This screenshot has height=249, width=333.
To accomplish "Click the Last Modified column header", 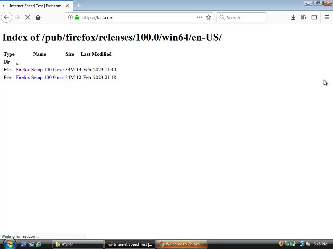I will pos(96,54).
